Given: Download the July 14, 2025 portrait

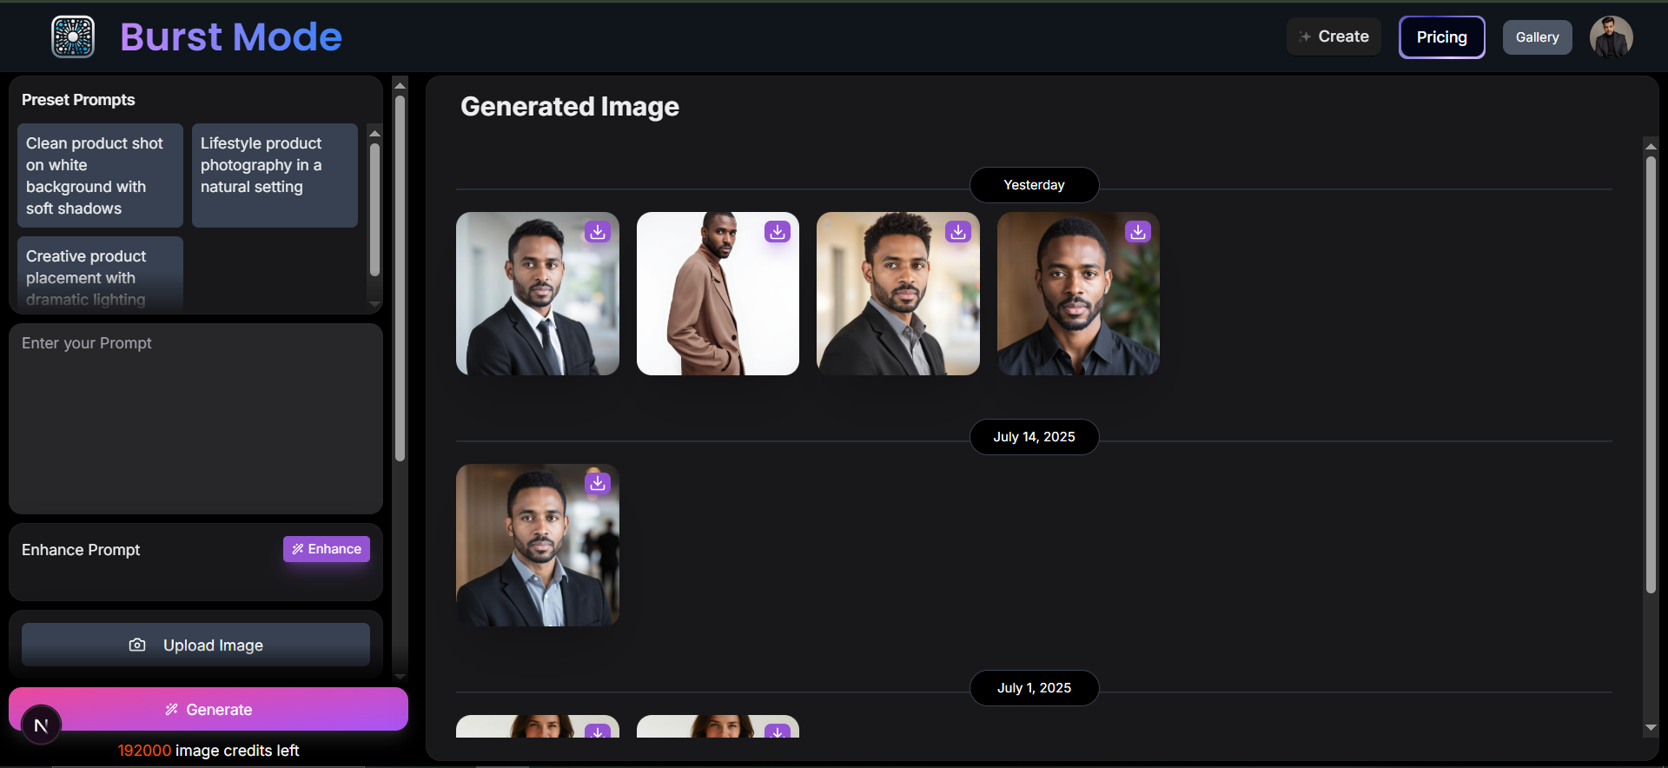Looking at the screenshot, I should coord(597,484).
